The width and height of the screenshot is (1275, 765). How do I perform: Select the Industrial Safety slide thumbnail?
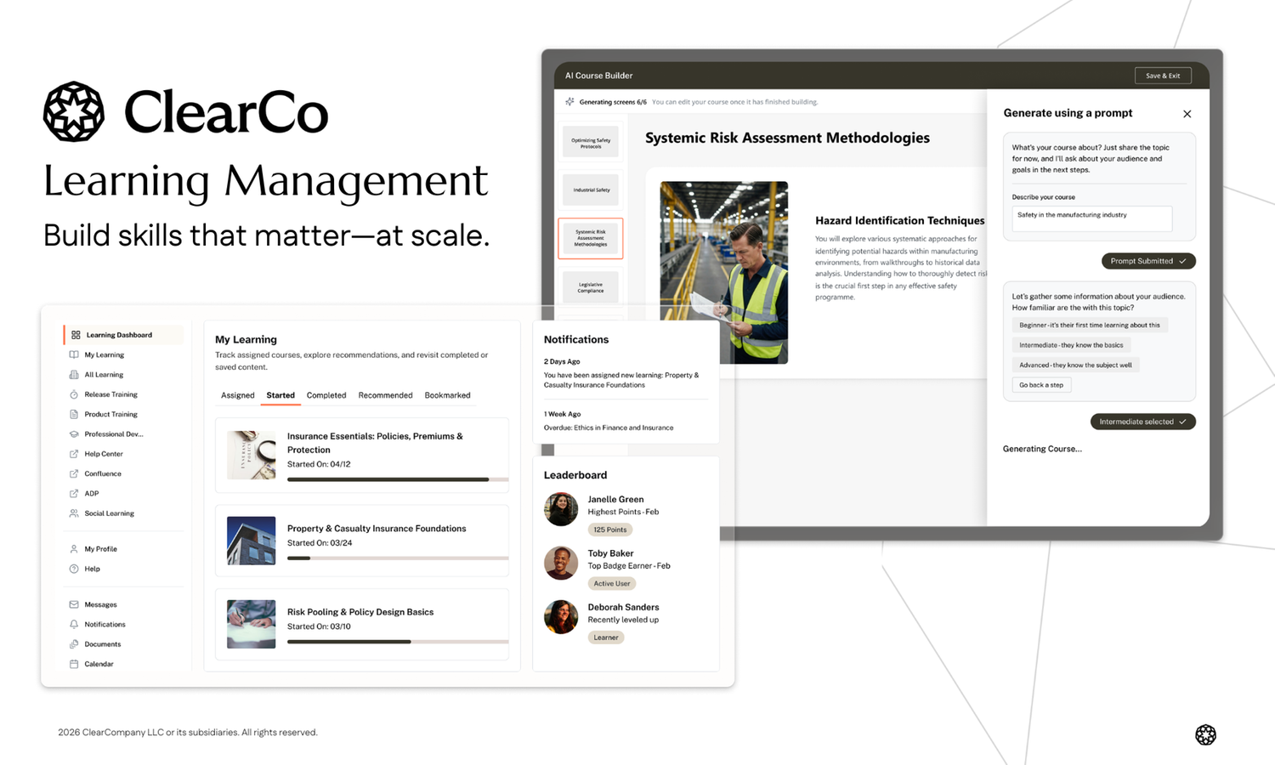pos(591,190)
